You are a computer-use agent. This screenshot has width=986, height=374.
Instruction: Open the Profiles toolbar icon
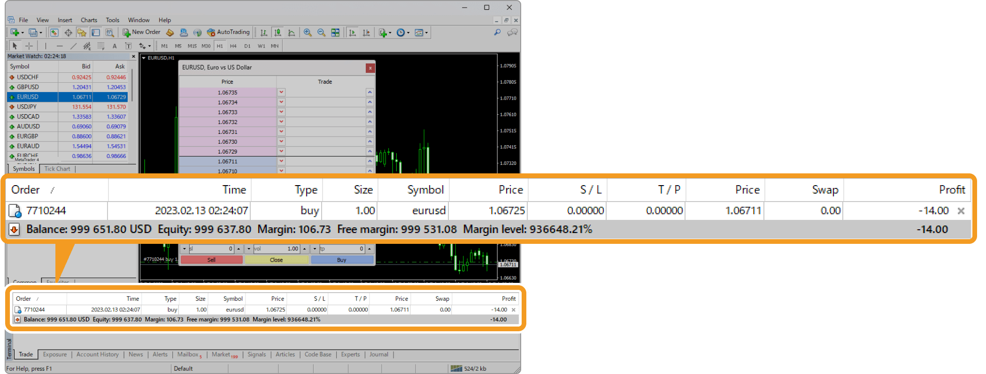click(33, 32)
